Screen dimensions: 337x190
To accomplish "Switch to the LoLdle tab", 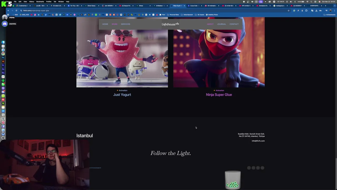I will 40,6.
